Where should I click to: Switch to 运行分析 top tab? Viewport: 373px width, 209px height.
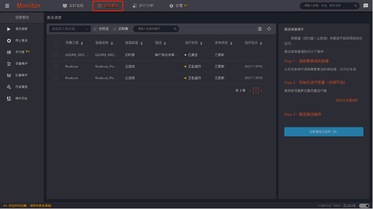pos(143,6)
